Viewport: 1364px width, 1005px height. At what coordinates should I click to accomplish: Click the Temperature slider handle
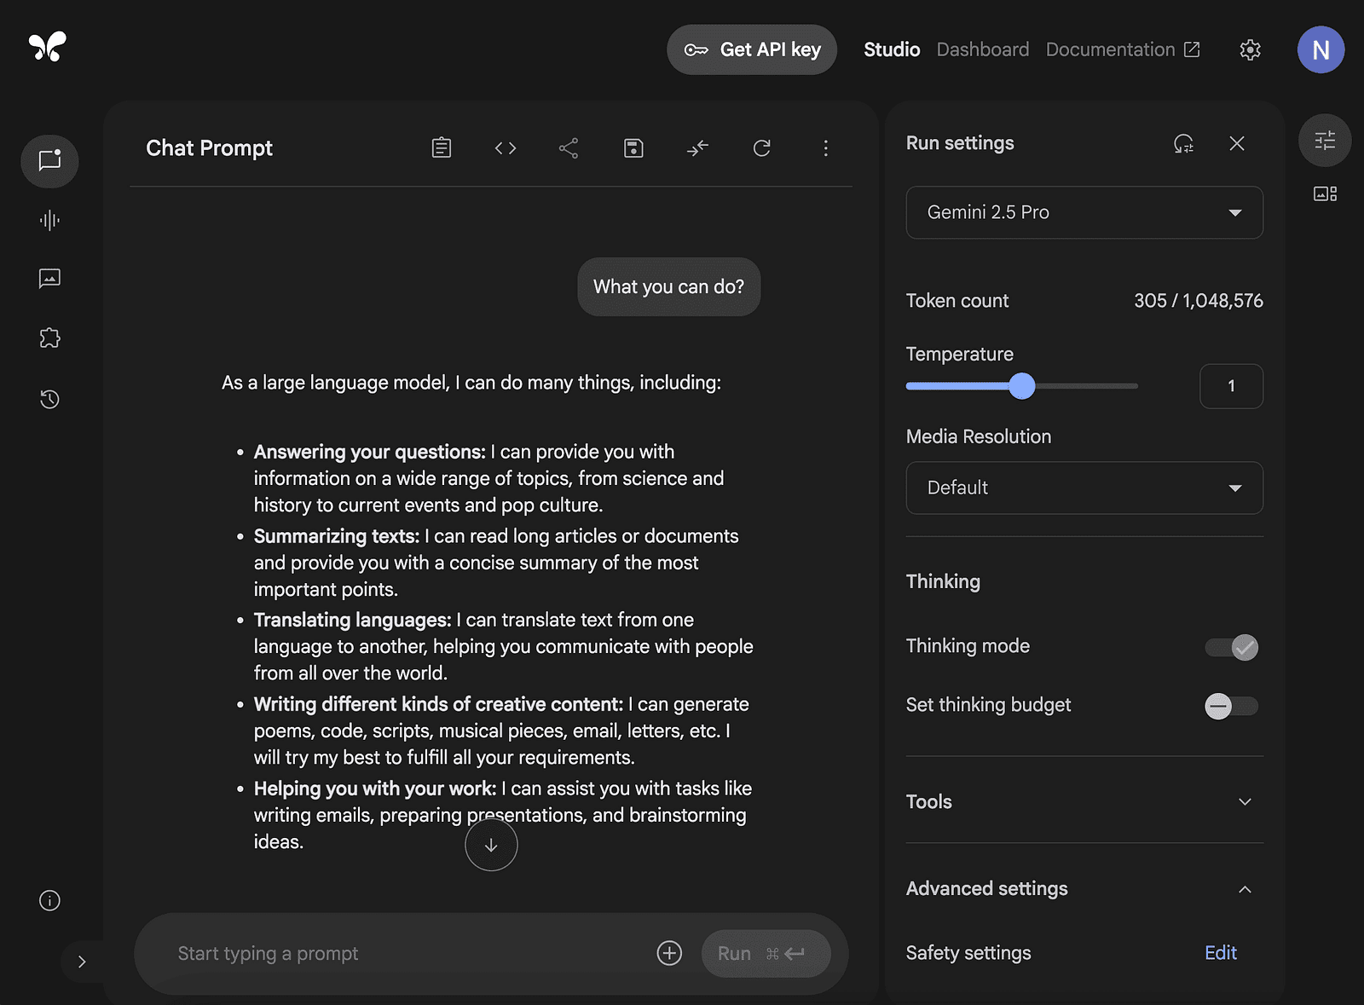point(1021,386)
